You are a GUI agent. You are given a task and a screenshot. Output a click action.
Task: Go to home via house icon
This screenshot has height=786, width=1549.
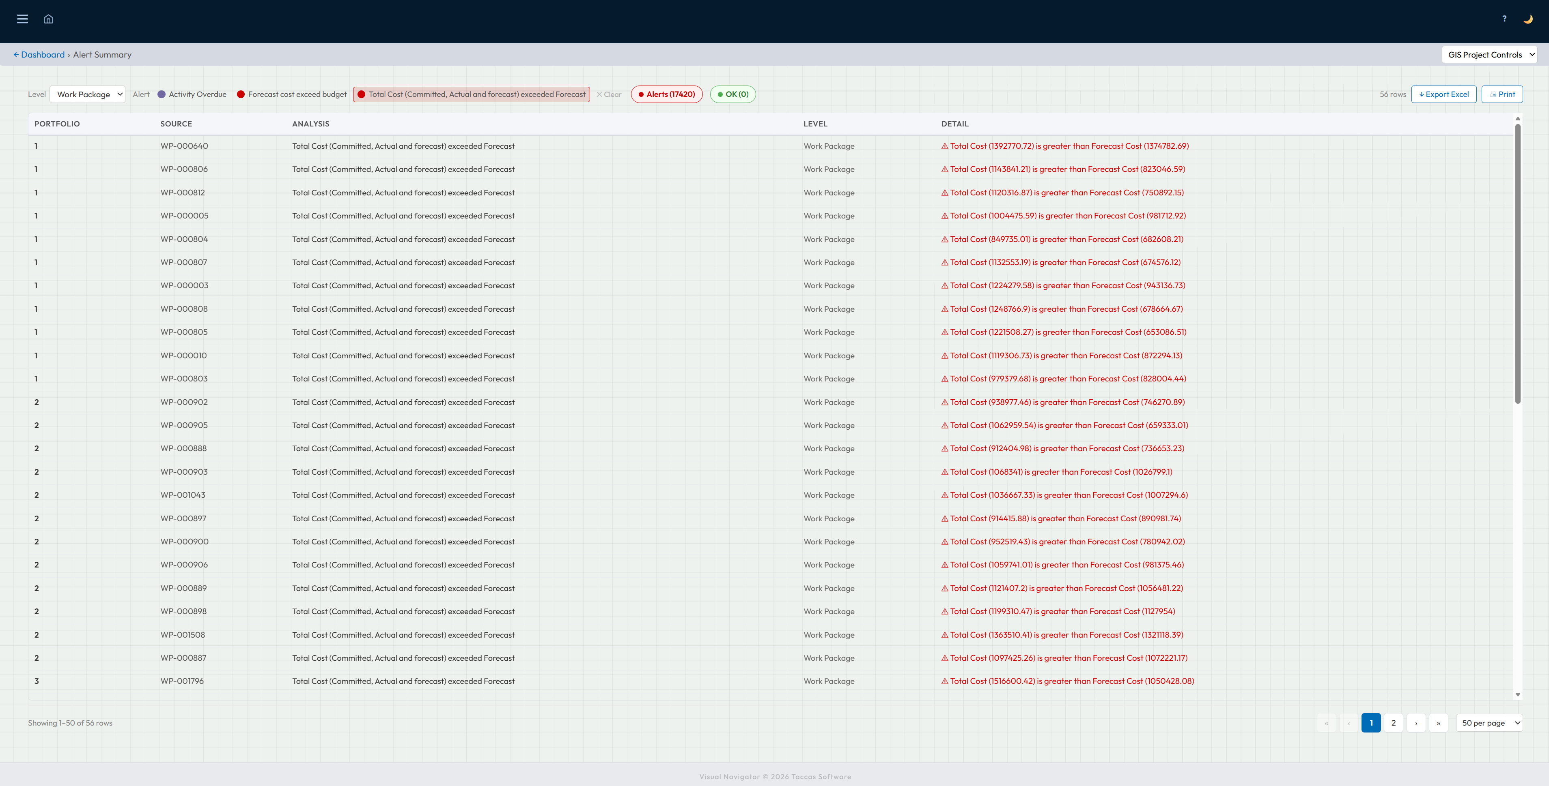click(x=49, y=19)
